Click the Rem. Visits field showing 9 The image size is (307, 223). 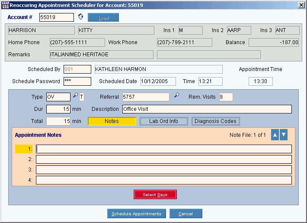(226, 97)
